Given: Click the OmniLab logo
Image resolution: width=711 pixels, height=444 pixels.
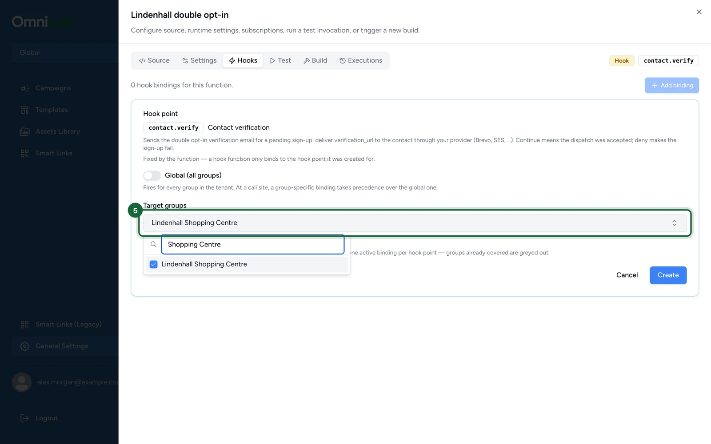Looking at the screenshot, I should point(43,21).
